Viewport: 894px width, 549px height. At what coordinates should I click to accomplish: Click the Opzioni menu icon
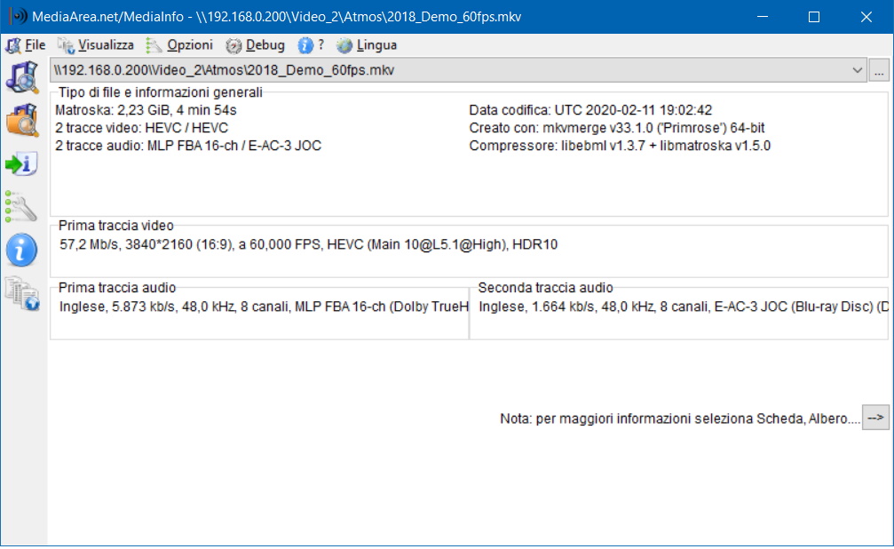154,45
